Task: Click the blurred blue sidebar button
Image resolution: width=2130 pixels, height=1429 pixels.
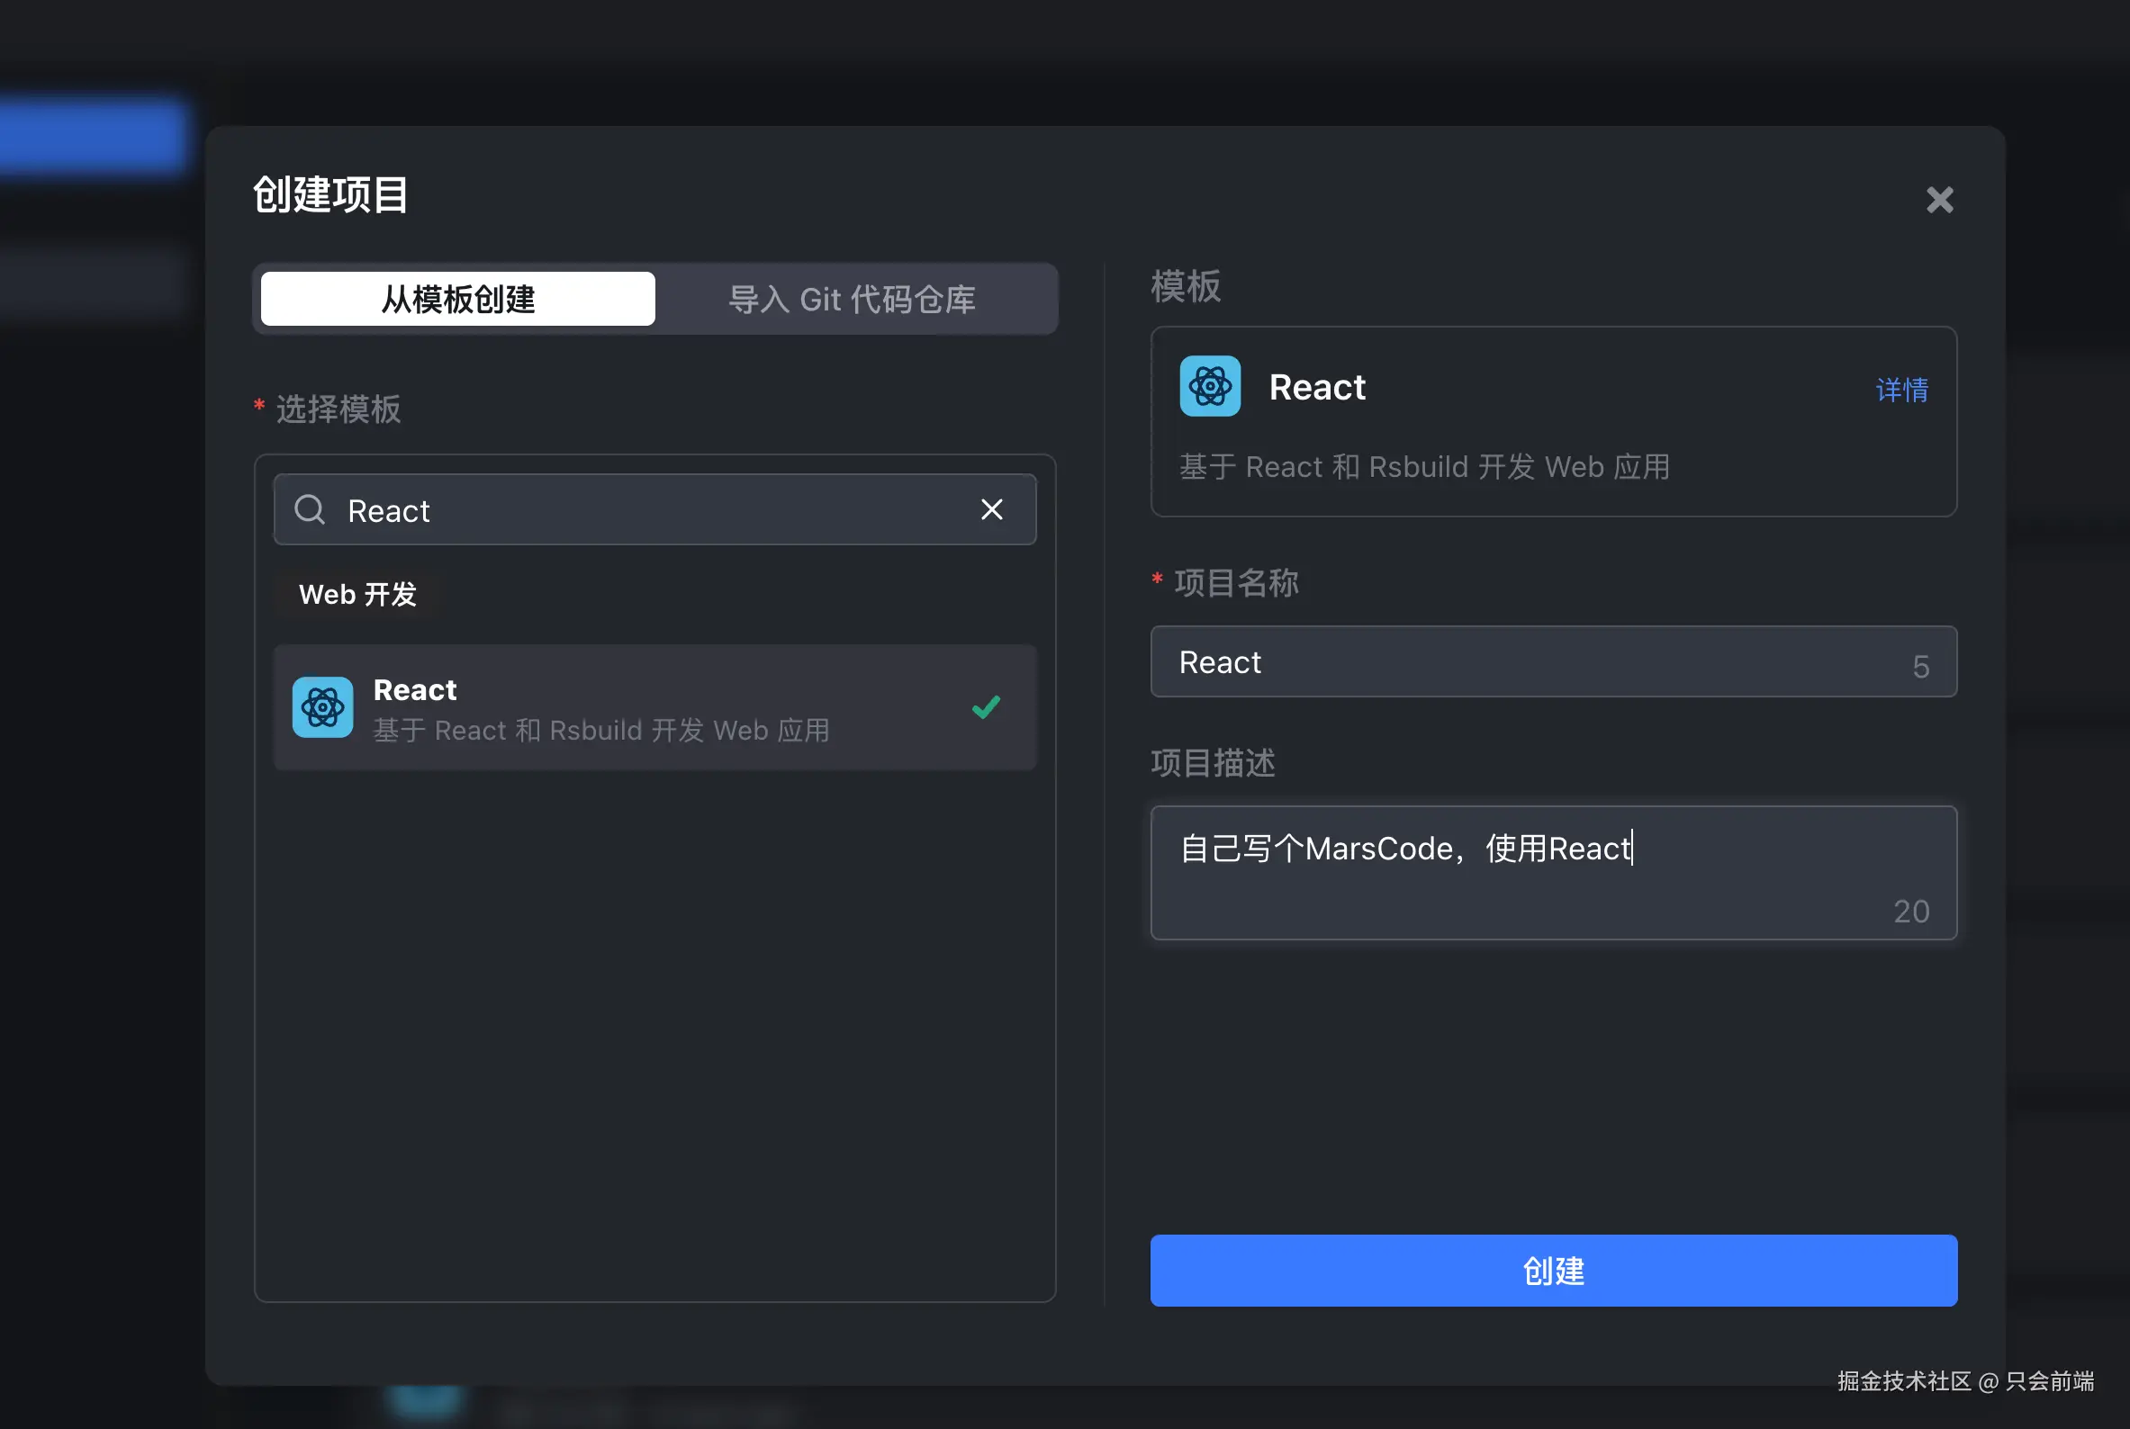Action: coord(91,137)
